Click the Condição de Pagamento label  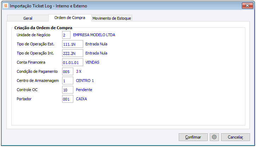coord(37,71)
